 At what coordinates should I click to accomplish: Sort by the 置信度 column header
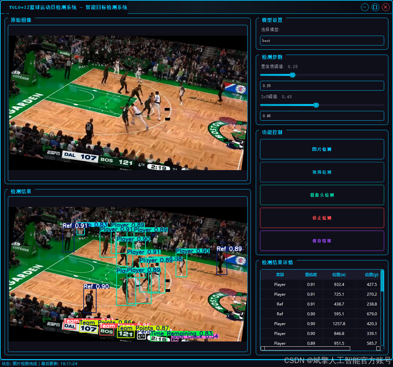click(311, 275)
